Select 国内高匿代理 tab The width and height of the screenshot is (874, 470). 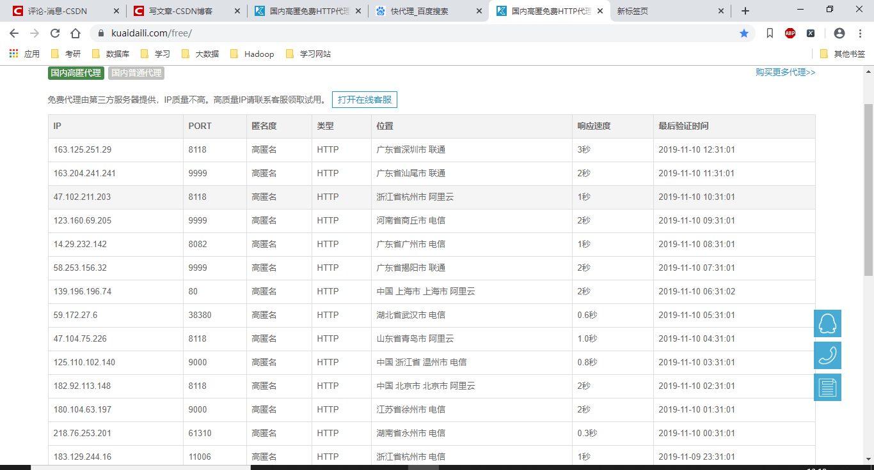point(76,73)
